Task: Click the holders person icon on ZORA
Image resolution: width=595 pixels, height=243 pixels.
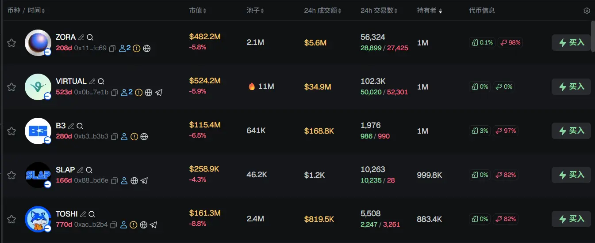Action: pyautogui.click(x=123, y=49)
